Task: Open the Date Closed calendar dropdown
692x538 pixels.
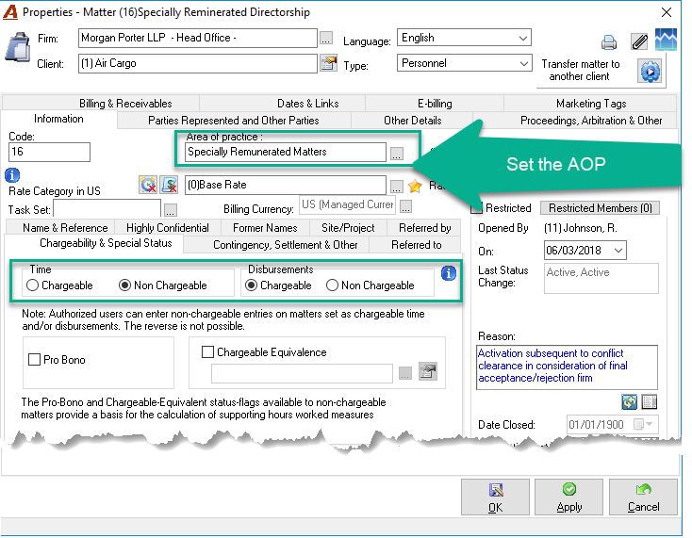Action: tap(643, 424)
